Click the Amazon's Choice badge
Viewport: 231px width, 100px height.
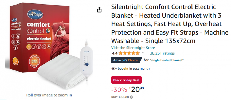126,60
